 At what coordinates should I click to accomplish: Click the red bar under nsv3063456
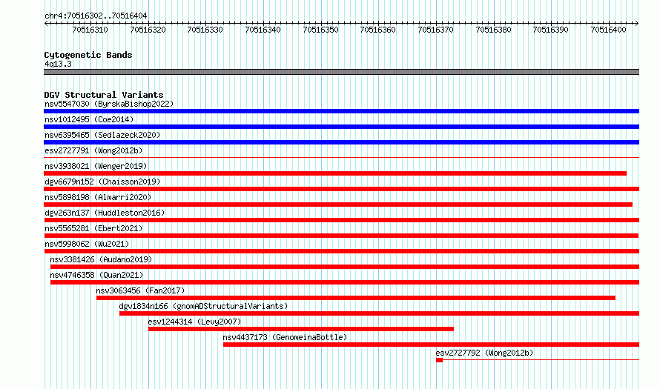[x=356, y=298]
